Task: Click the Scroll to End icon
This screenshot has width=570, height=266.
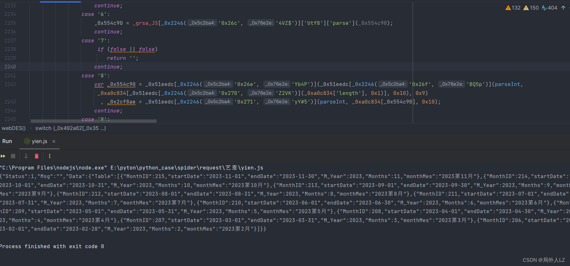Action: [x=26, y=156]
